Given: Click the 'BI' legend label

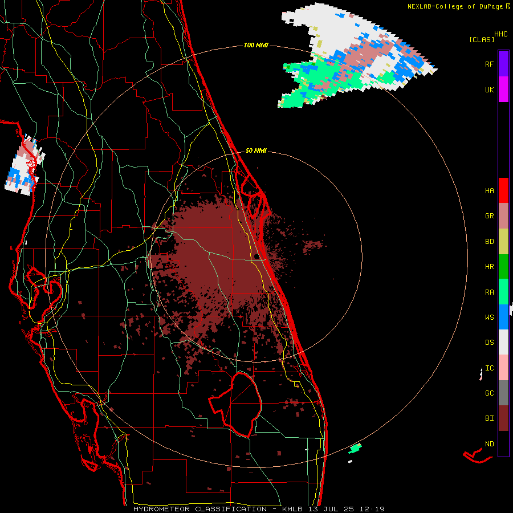Looking at the screenshot, I should coord(489,418).
